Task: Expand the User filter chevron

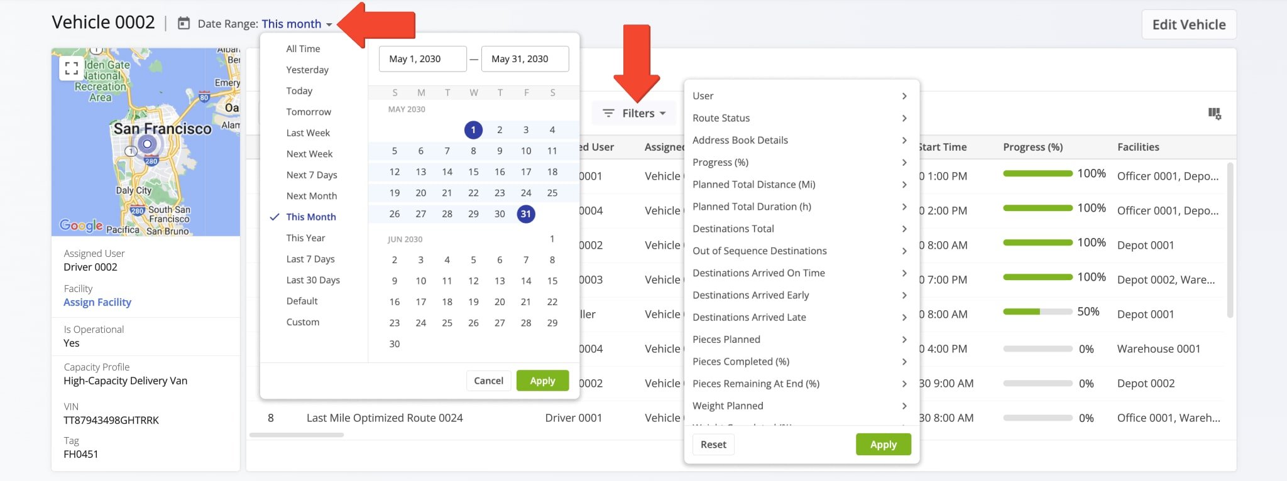Action: (x=904, y=96)
